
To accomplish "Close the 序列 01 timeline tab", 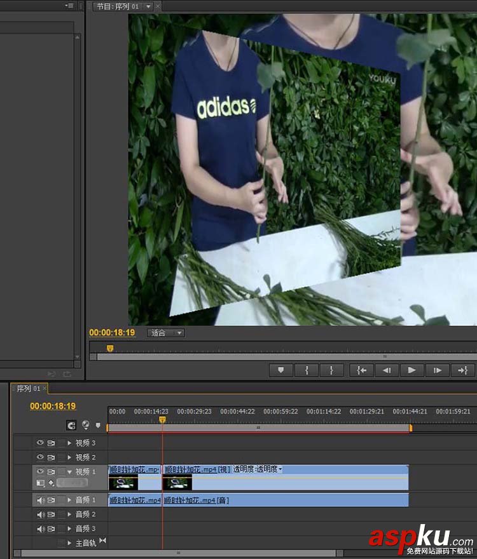I will pos(45,388).
